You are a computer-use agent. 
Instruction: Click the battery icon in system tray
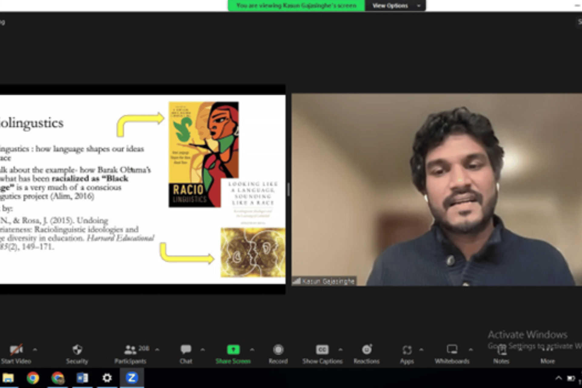[x=571, y=378]
